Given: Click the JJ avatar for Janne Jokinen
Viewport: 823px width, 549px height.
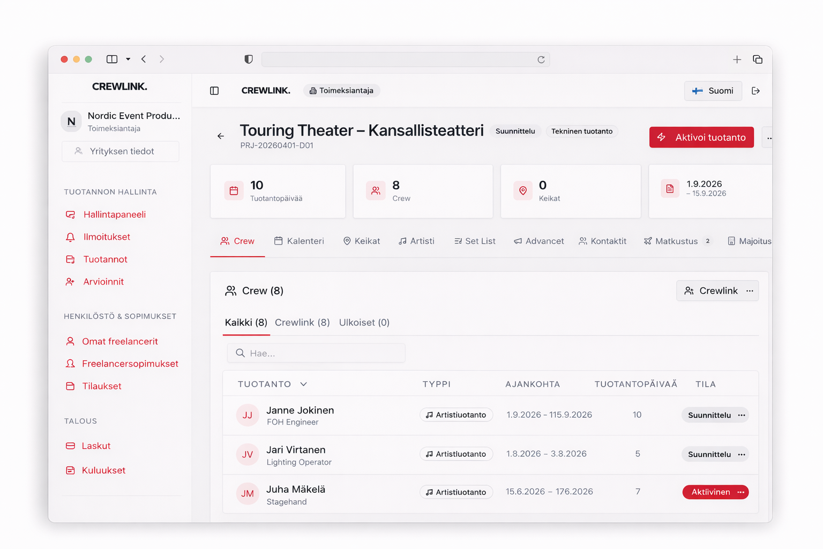Looking at the screenshot, I should tap(248, 416).
